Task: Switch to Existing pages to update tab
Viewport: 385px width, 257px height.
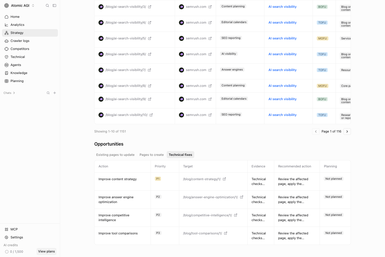Action: (x=115, y=155)
